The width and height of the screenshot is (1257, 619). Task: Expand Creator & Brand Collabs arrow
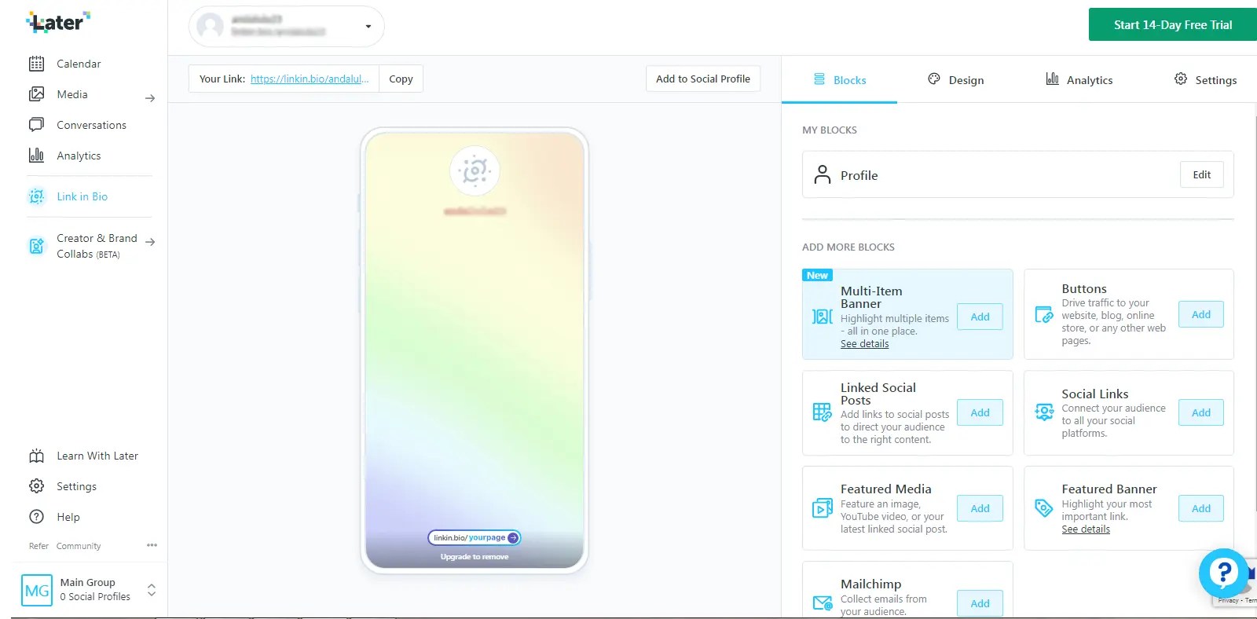150,242
